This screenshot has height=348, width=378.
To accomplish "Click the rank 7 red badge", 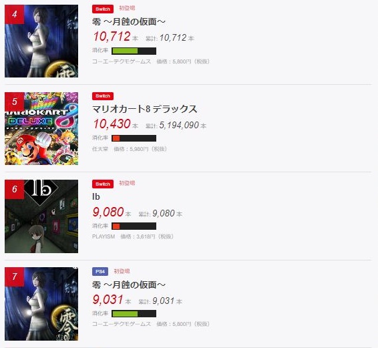I will [15, 277].
